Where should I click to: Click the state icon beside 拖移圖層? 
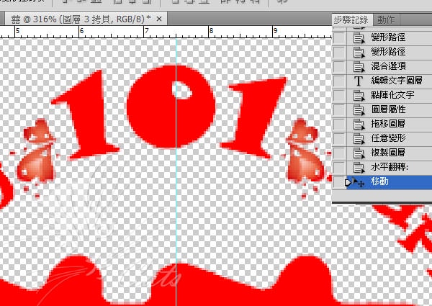click(x=358, y=124)
